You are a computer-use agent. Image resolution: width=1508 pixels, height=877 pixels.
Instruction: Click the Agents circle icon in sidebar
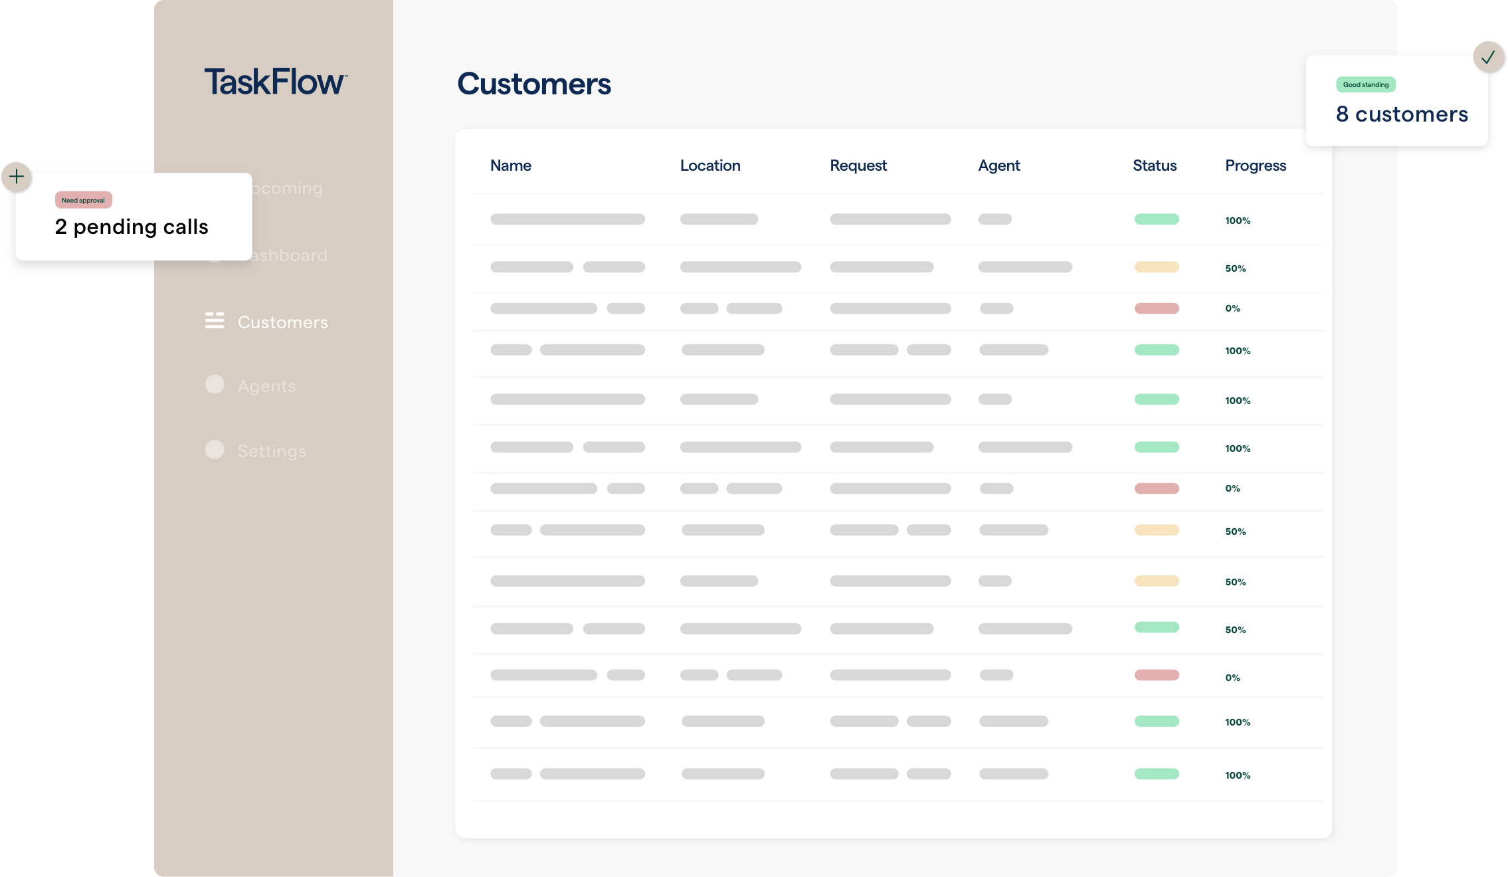(x=216, y=384)
